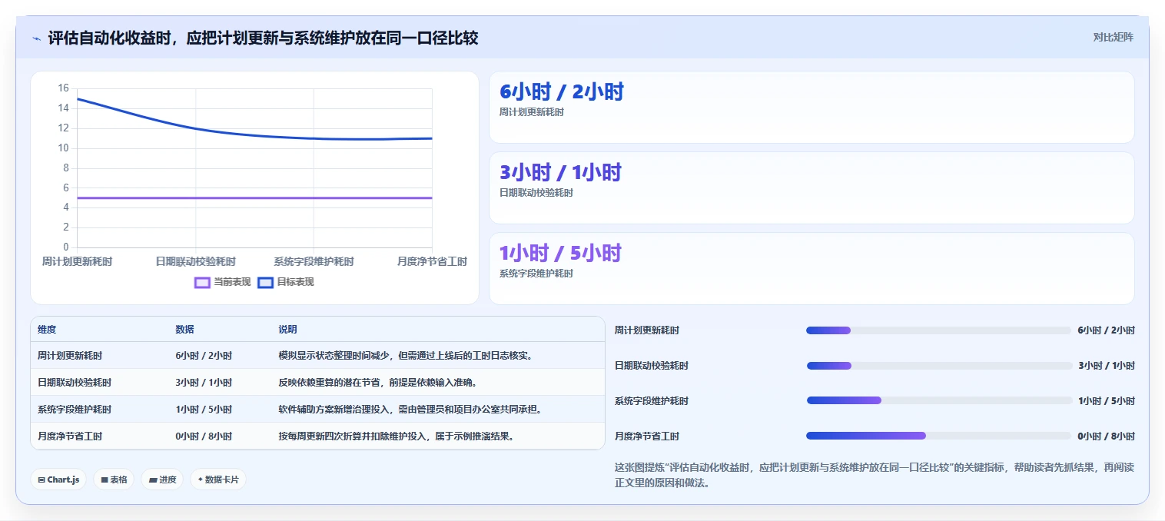1165x521 pixels.
Task: Click the chart x-axis label 周计划更新耗时
Action: coord(77,262)
